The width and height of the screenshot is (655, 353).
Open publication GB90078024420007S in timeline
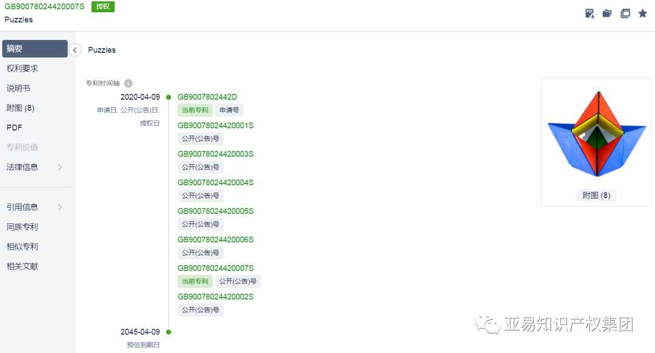tap(215, 268)
